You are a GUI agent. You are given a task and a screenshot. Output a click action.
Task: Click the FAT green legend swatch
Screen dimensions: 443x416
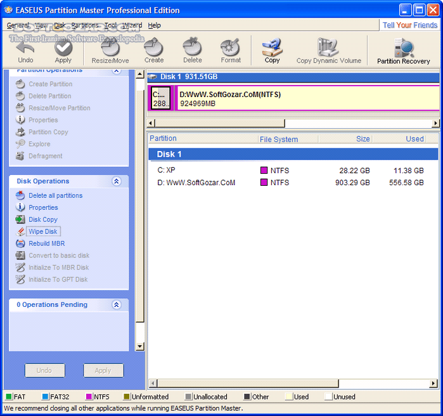9,396
